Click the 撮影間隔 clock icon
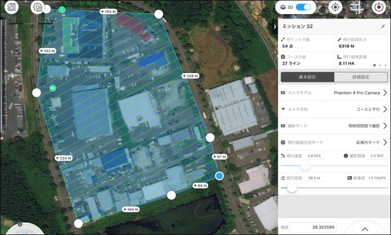391x235 pixels. pyautogui.click(x=346, y=156)
